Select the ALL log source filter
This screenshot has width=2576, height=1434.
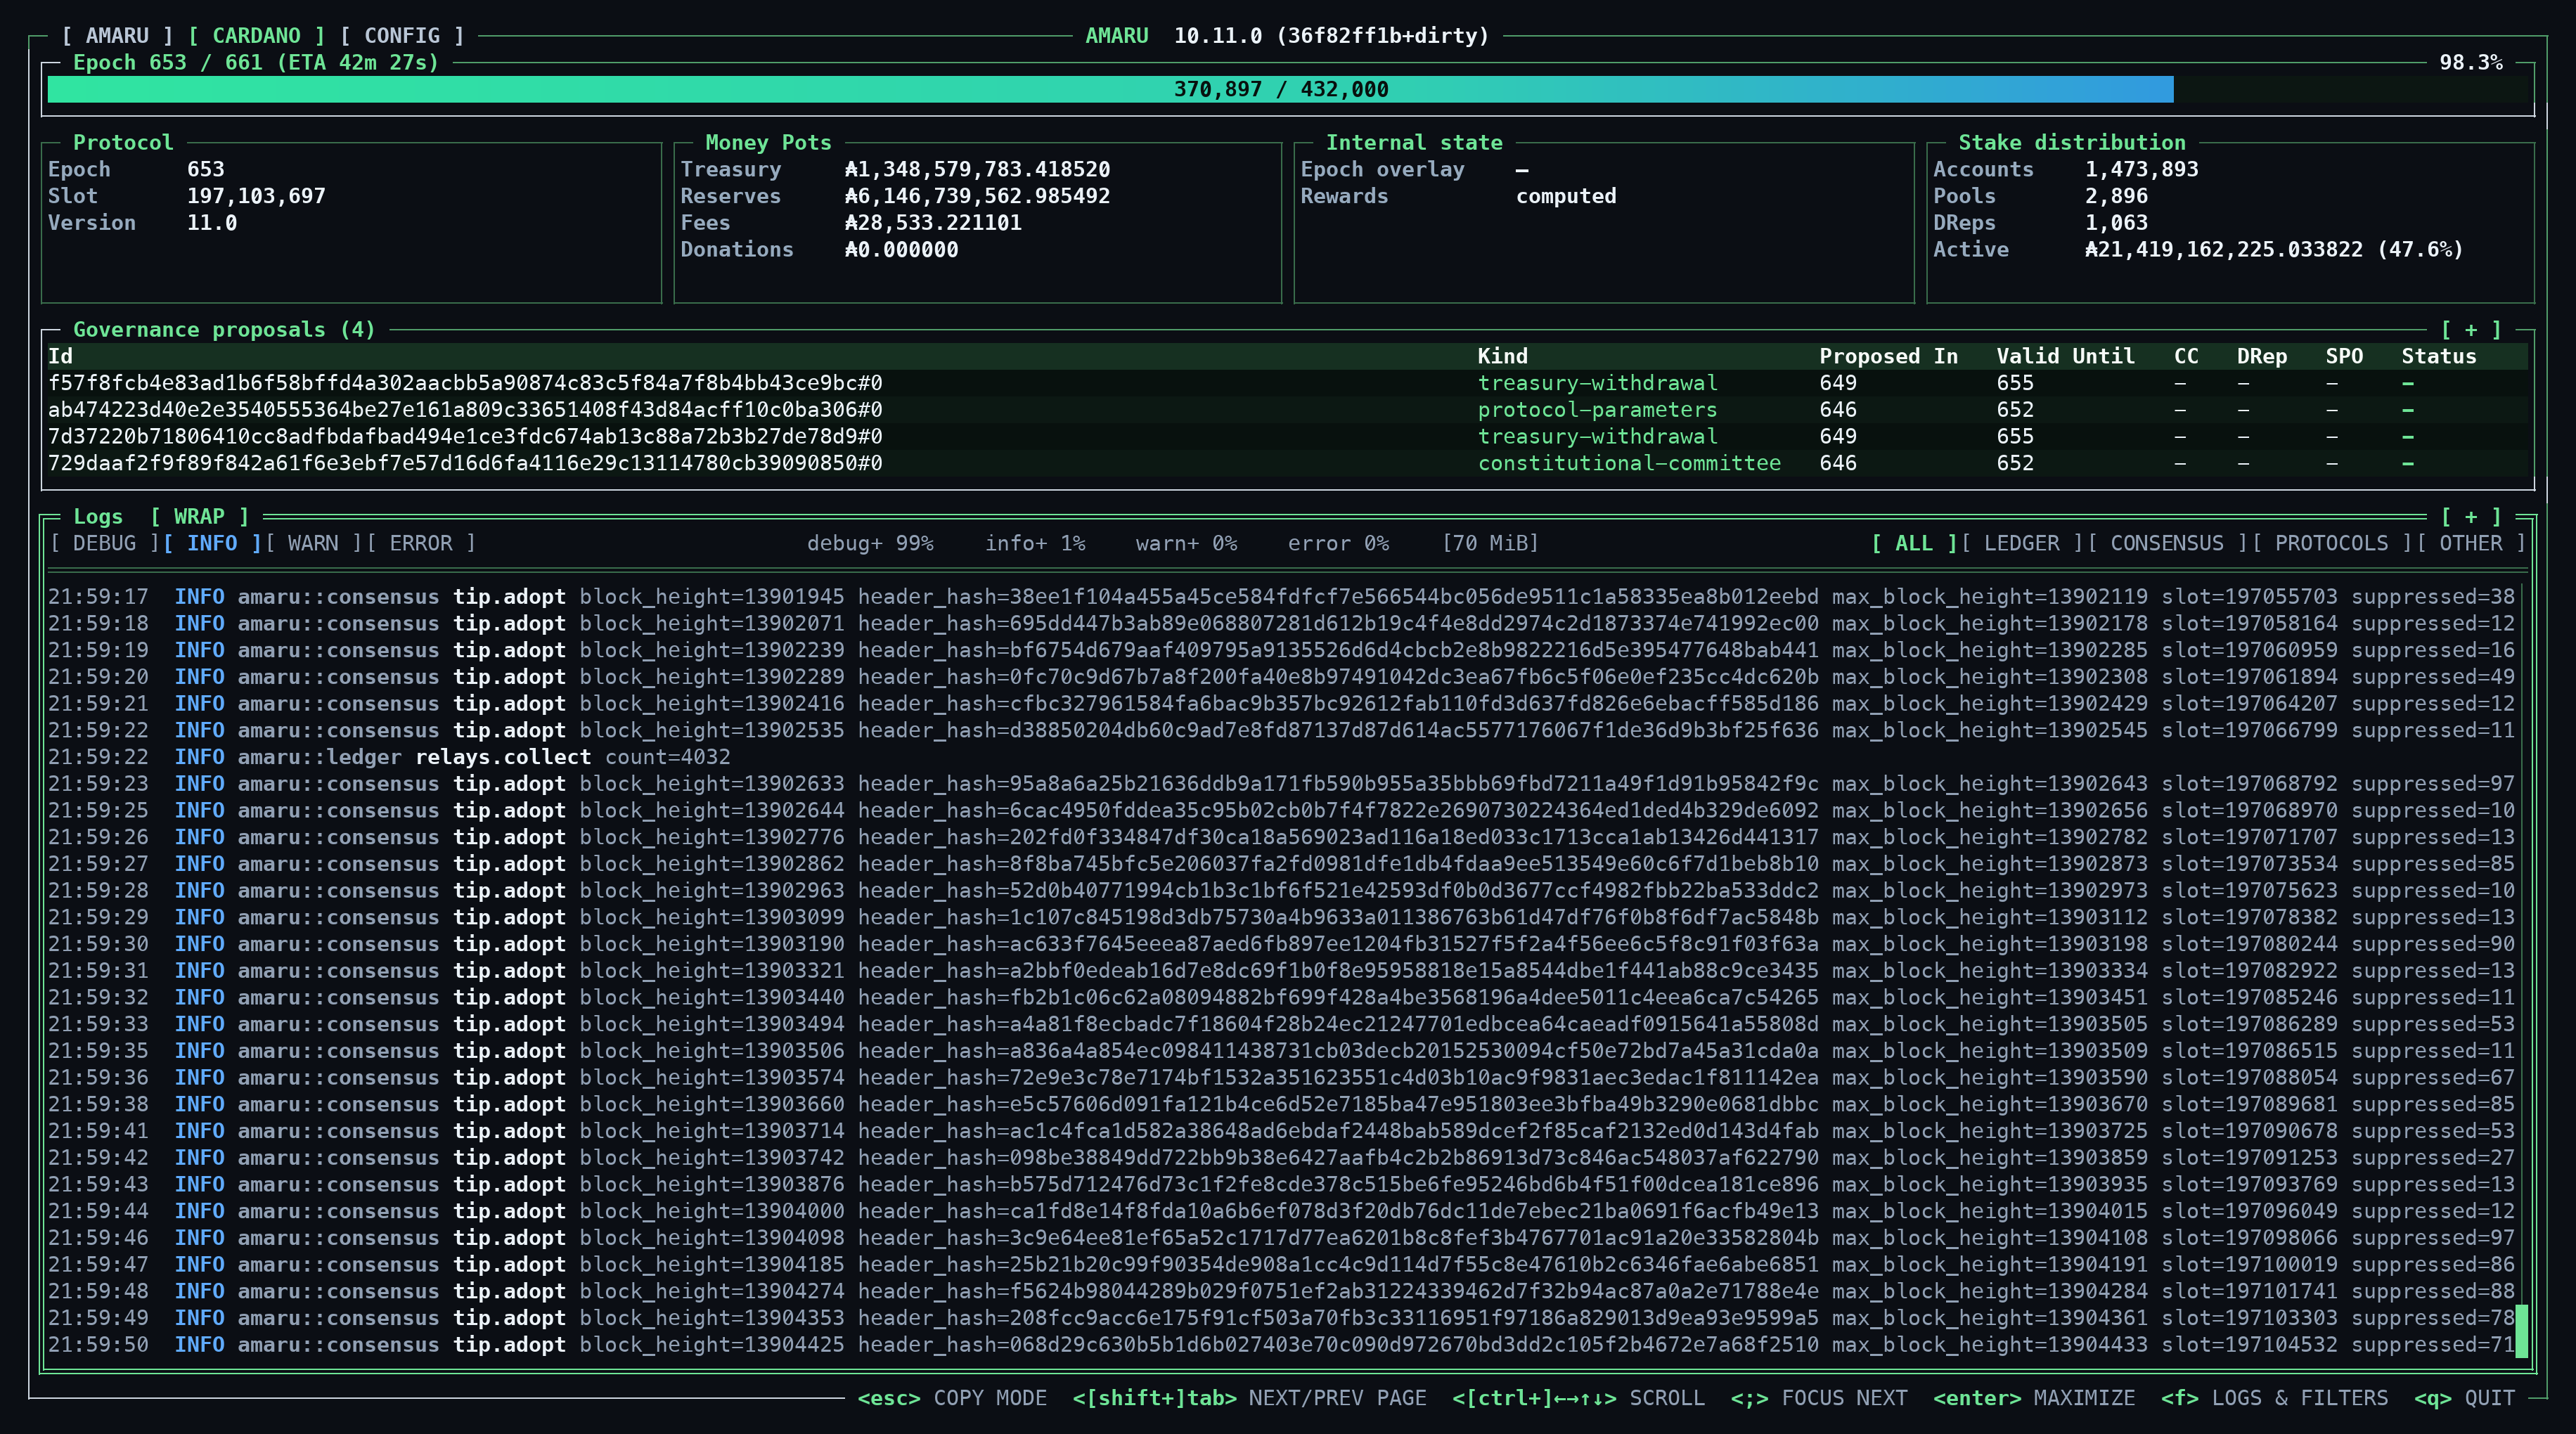point(1914,543)
